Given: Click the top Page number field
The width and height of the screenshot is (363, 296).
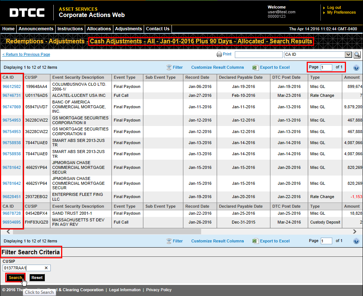Looking at the screenshot, I should click(x=326, y=67).
